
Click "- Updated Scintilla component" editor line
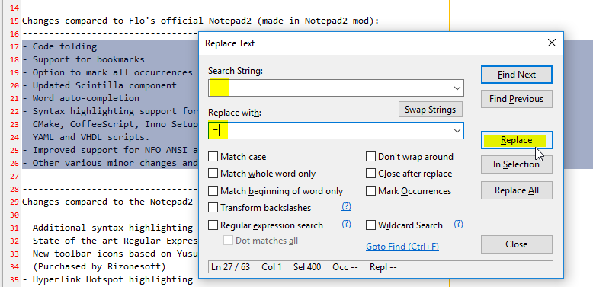tap(99, 85)
